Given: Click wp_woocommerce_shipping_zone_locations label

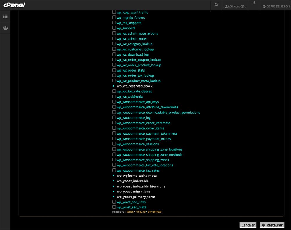Looking at the screenshot, I should pos(149,149).
